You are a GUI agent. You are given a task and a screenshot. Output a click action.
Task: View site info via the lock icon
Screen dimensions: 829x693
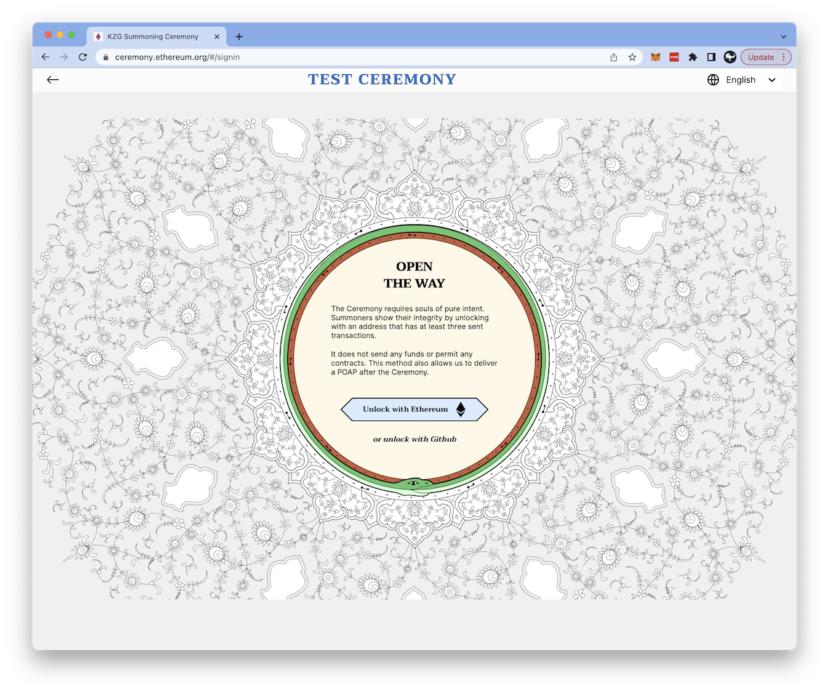tap(105, 57)
